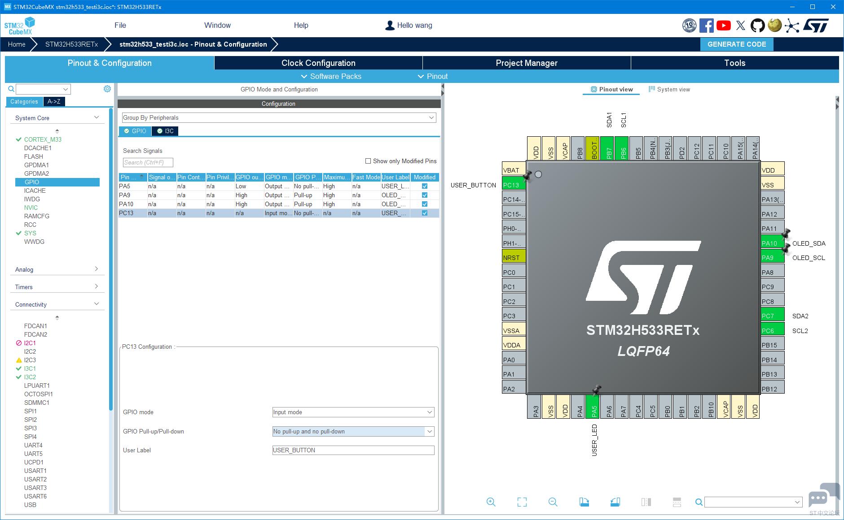Open the GPIO Pull-up/Pull-down dropdown
Viewport: 844px width, 520px height.
[x=353, y=431]
